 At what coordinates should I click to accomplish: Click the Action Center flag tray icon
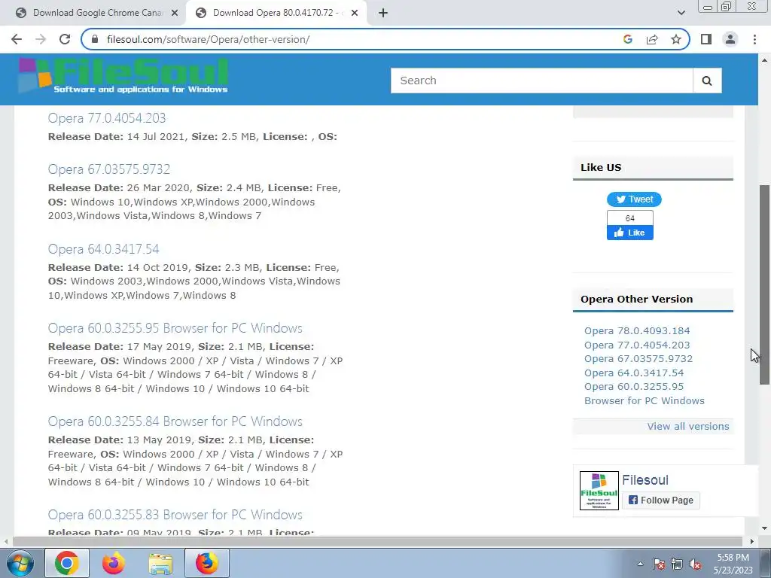[x=658, y=564]
